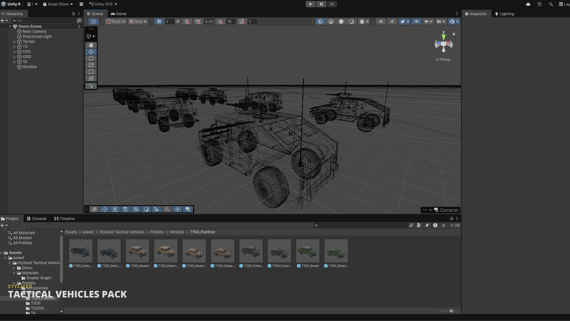This screenshot has width=570, height=321.
Task: Toggle hidden packages count eye 29
Action: click(x=455, y=225)
